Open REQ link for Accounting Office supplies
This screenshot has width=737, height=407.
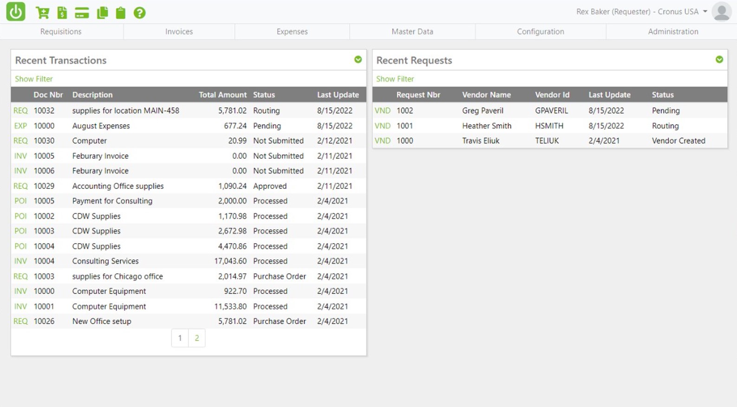(x=20, y=186)
